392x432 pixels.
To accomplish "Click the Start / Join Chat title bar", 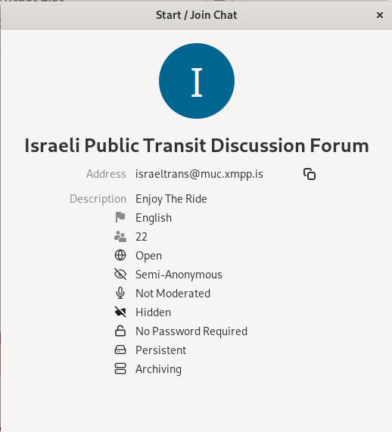I will click(x=196, y=15).
